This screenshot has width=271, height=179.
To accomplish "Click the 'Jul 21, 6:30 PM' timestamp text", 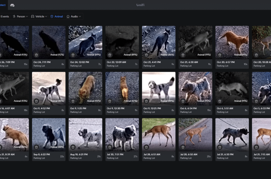I will pos(225,154).
